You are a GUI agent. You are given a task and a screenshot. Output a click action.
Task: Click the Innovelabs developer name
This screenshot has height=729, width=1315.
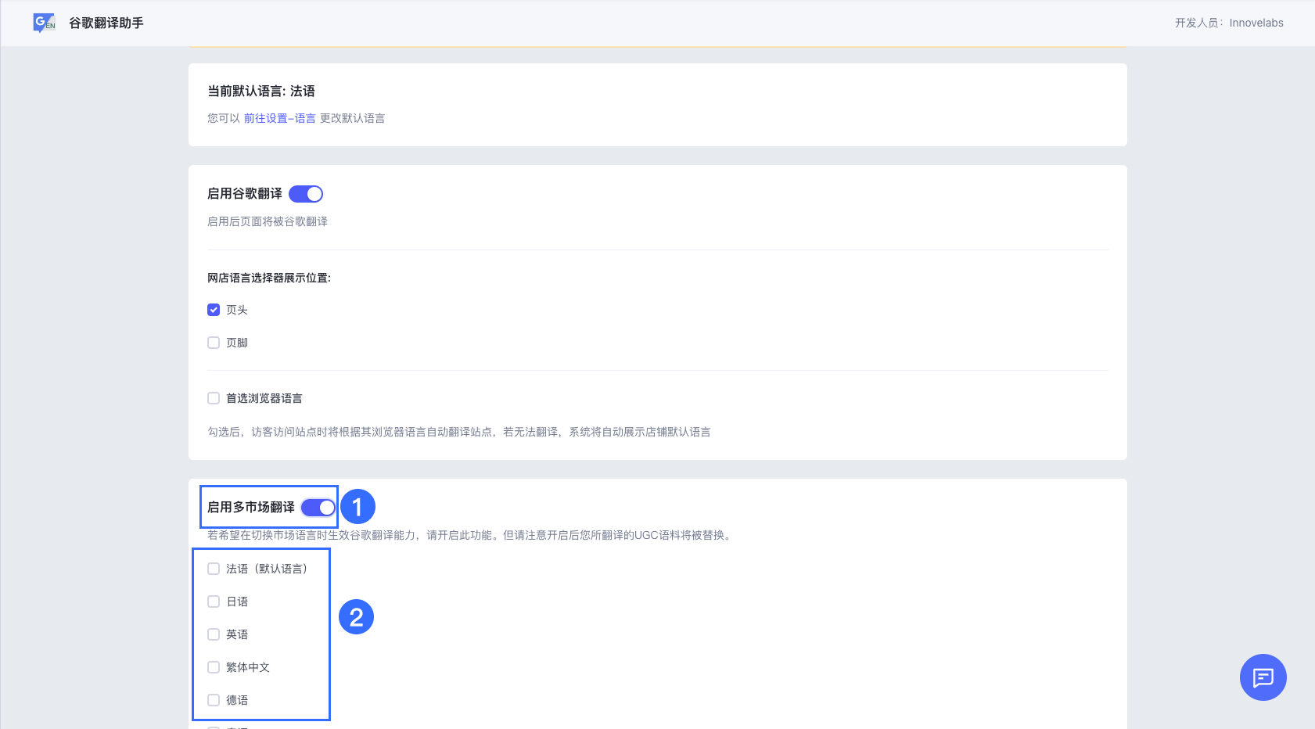(x=1256, y=23)
